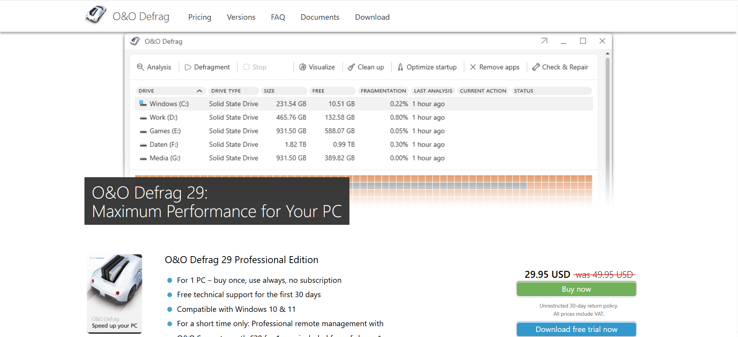The width and height of the screenshot is (738, 337).
Task: Toggle the Stop checkbox in toolbar
Action: coord(246,67)
